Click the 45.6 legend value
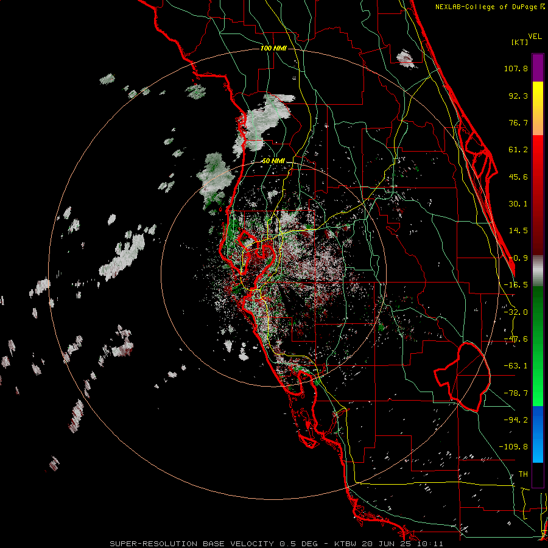 click(x=518, y=177)
